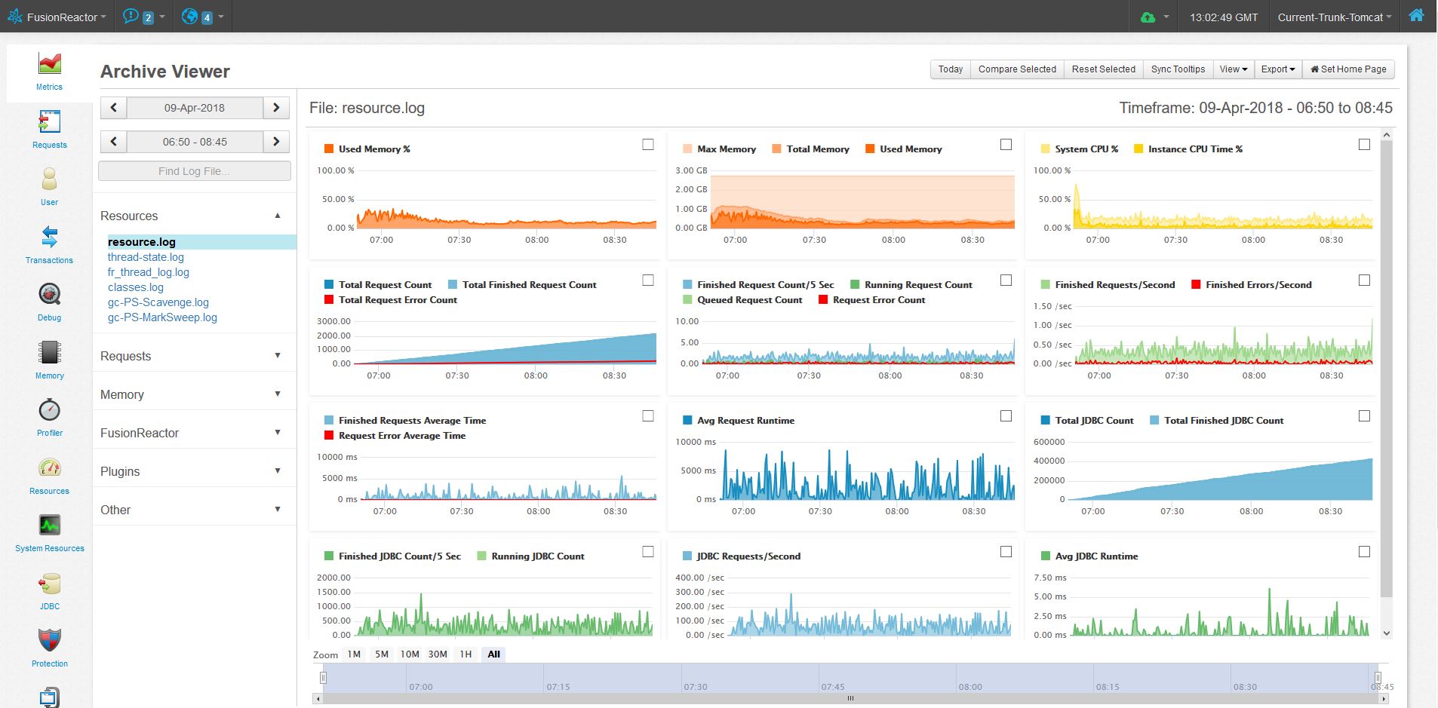Open the JDBC database icon
Image resolution: width=1438 pixels, height=708 pixels.
point(49,583)
